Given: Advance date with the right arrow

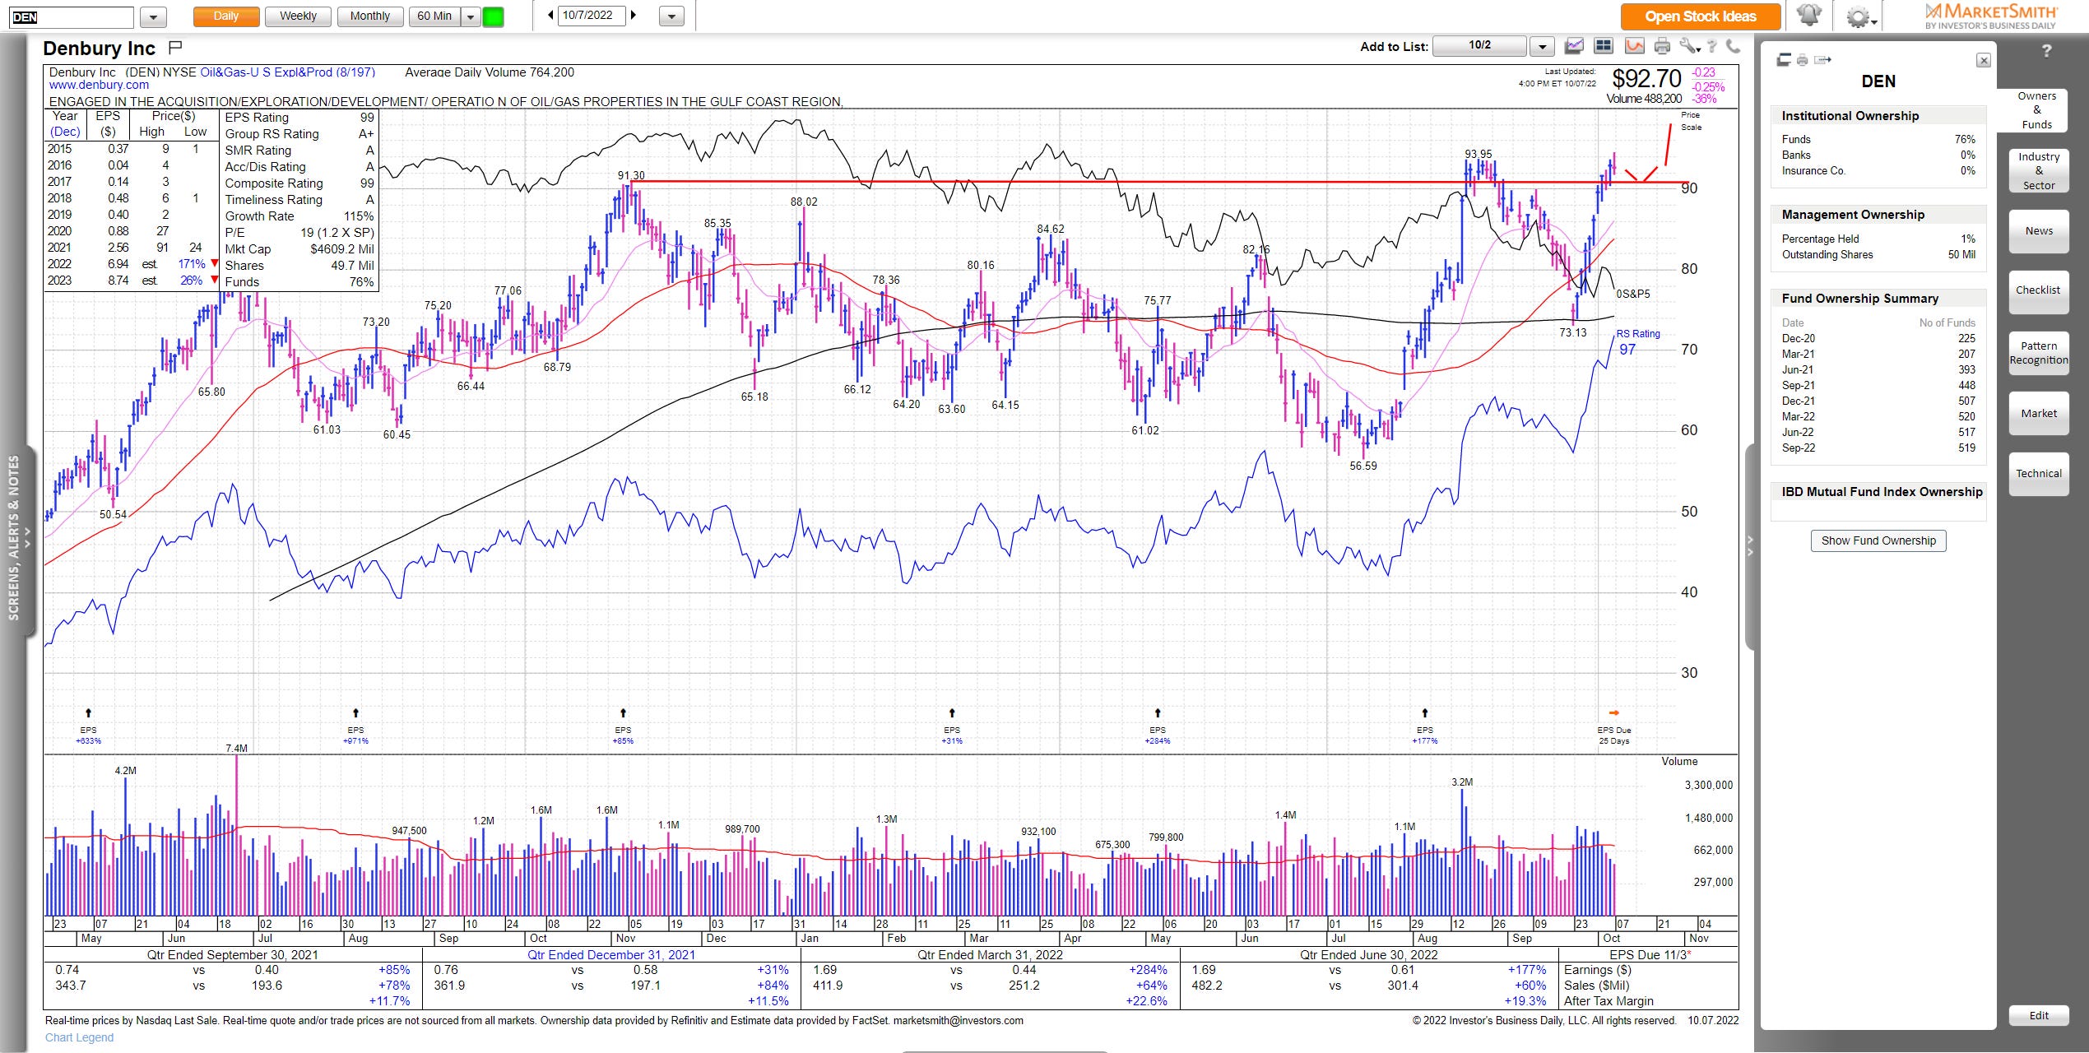Looking at the screenshot, I should pyautogui.click(x=634, y=15).
